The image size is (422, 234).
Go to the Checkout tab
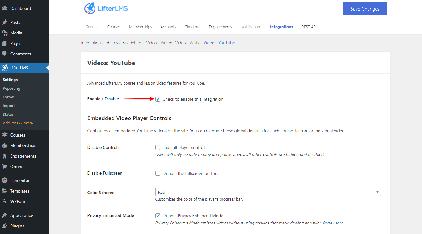(x=192, y=27)
